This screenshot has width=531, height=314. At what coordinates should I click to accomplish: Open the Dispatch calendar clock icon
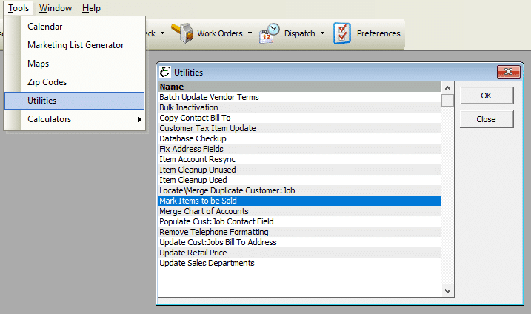click(270, 33)
